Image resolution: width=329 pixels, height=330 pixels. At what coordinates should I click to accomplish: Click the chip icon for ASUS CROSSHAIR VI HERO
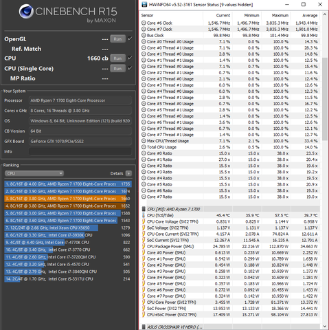(x=144, y=327)
